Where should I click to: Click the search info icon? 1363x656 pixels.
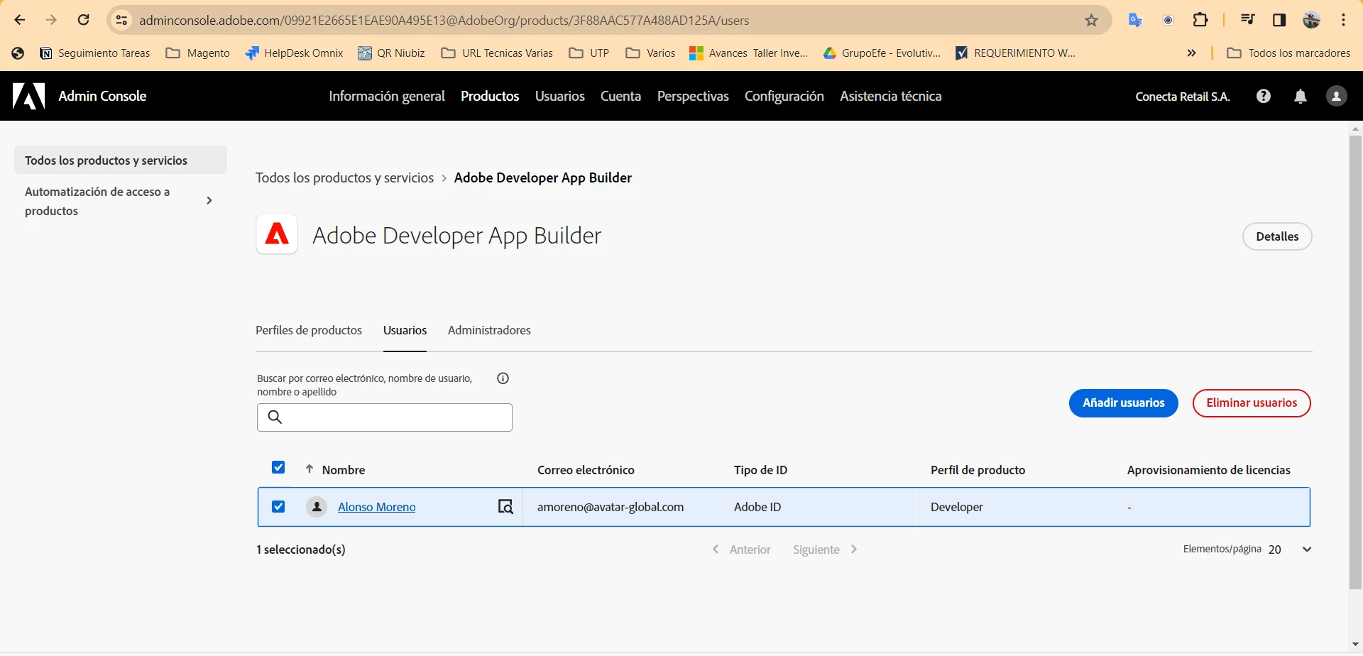click(x=503, y=378)
